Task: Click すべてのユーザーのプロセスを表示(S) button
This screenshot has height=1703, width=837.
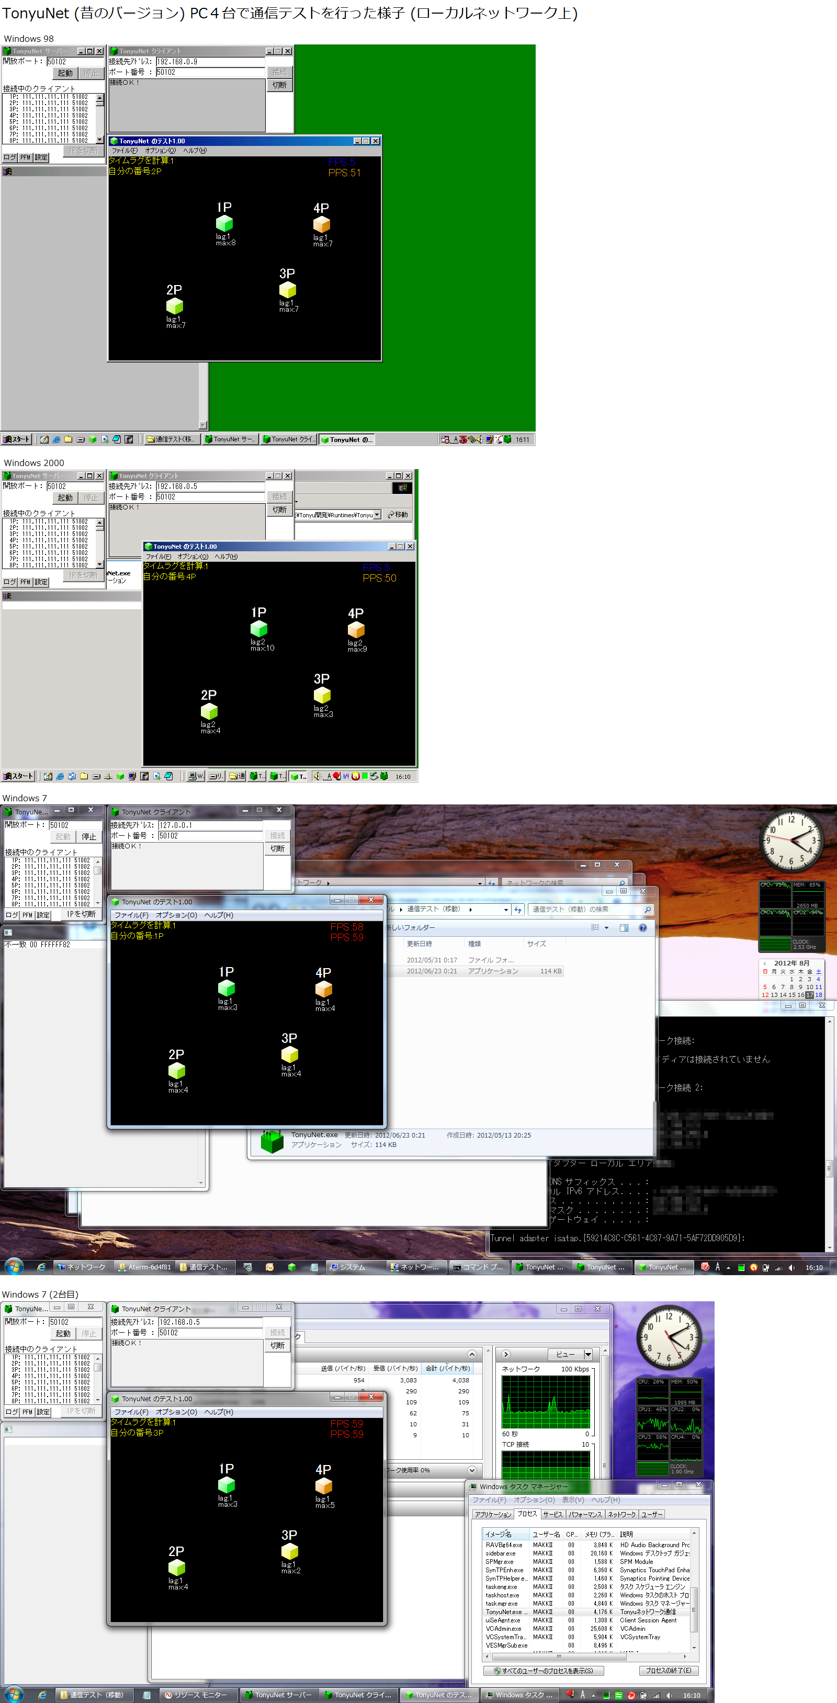Action: click(543, 1671)
